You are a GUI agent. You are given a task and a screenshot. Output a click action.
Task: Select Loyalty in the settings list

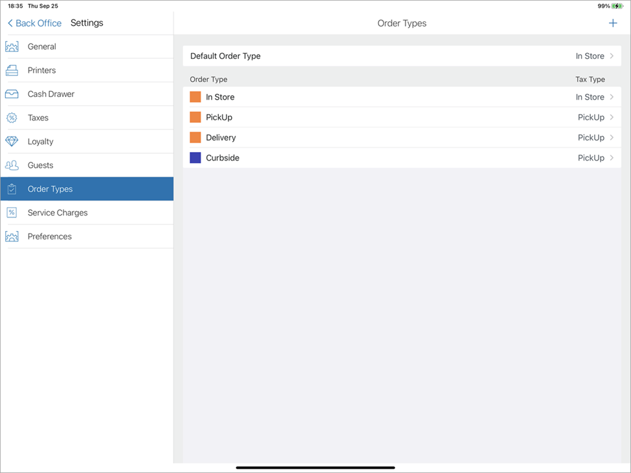(x=87, y=142)
